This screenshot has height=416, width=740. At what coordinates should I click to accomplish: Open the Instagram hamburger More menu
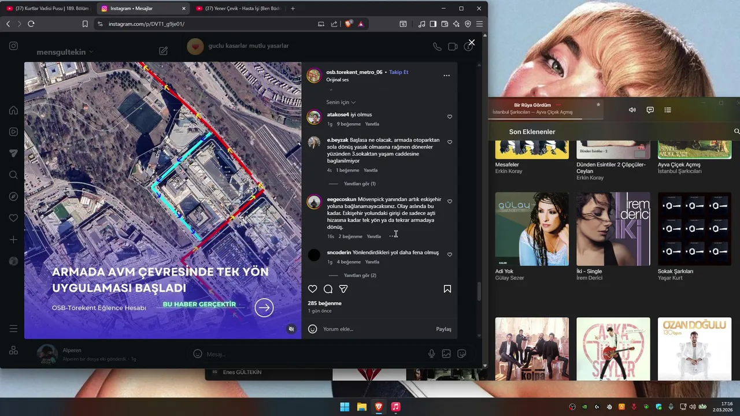(13, 329)
